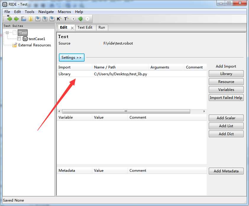Open Import Failed Help
The width and height of the screenshot is (249, 206).
[x=226, y=97]
